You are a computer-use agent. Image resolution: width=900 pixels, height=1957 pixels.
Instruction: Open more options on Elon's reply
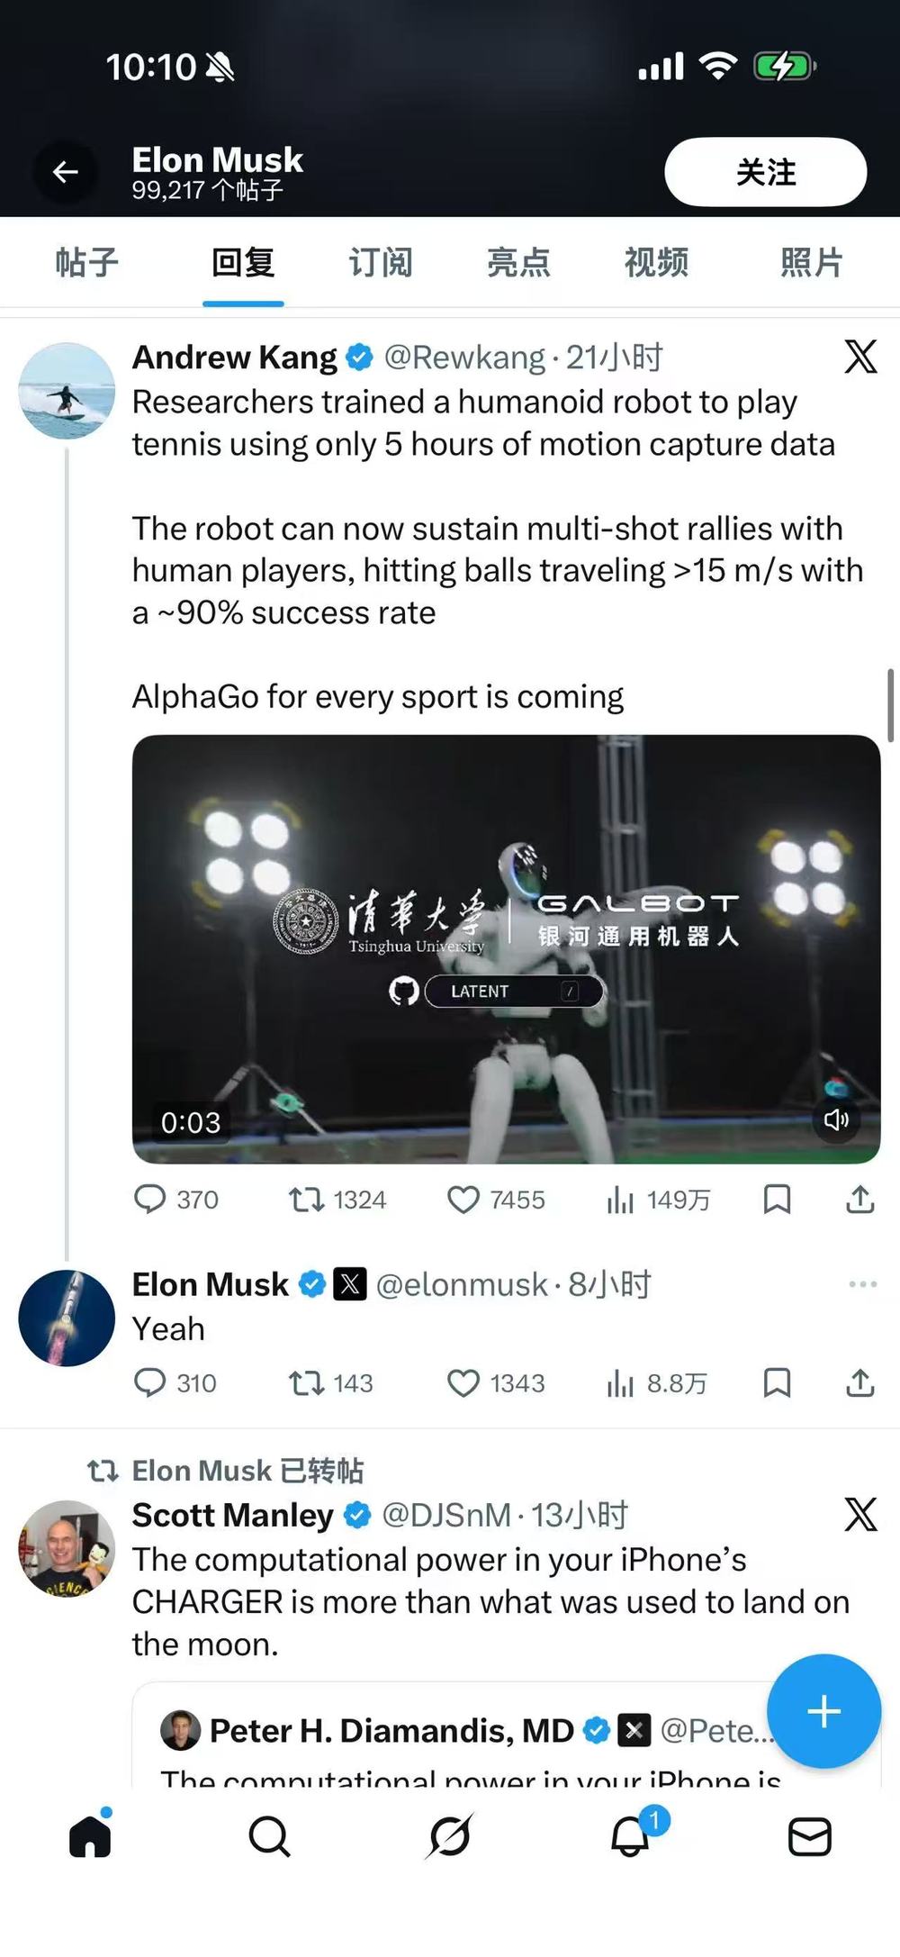tap(862, 1284)
